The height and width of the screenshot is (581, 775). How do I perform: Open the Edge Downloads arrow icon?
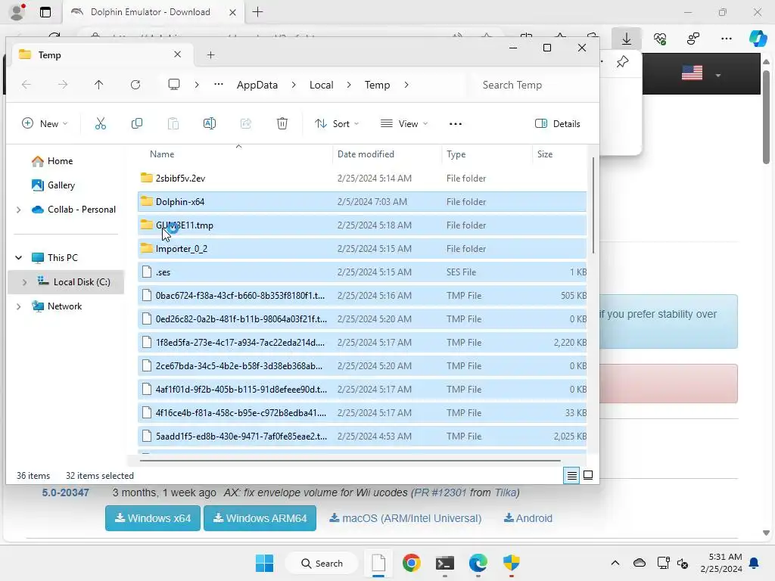click(627, 39)
